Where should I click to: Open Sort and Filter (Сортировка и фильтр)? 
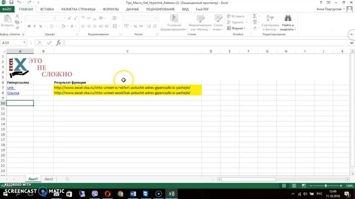click(270, 23)
